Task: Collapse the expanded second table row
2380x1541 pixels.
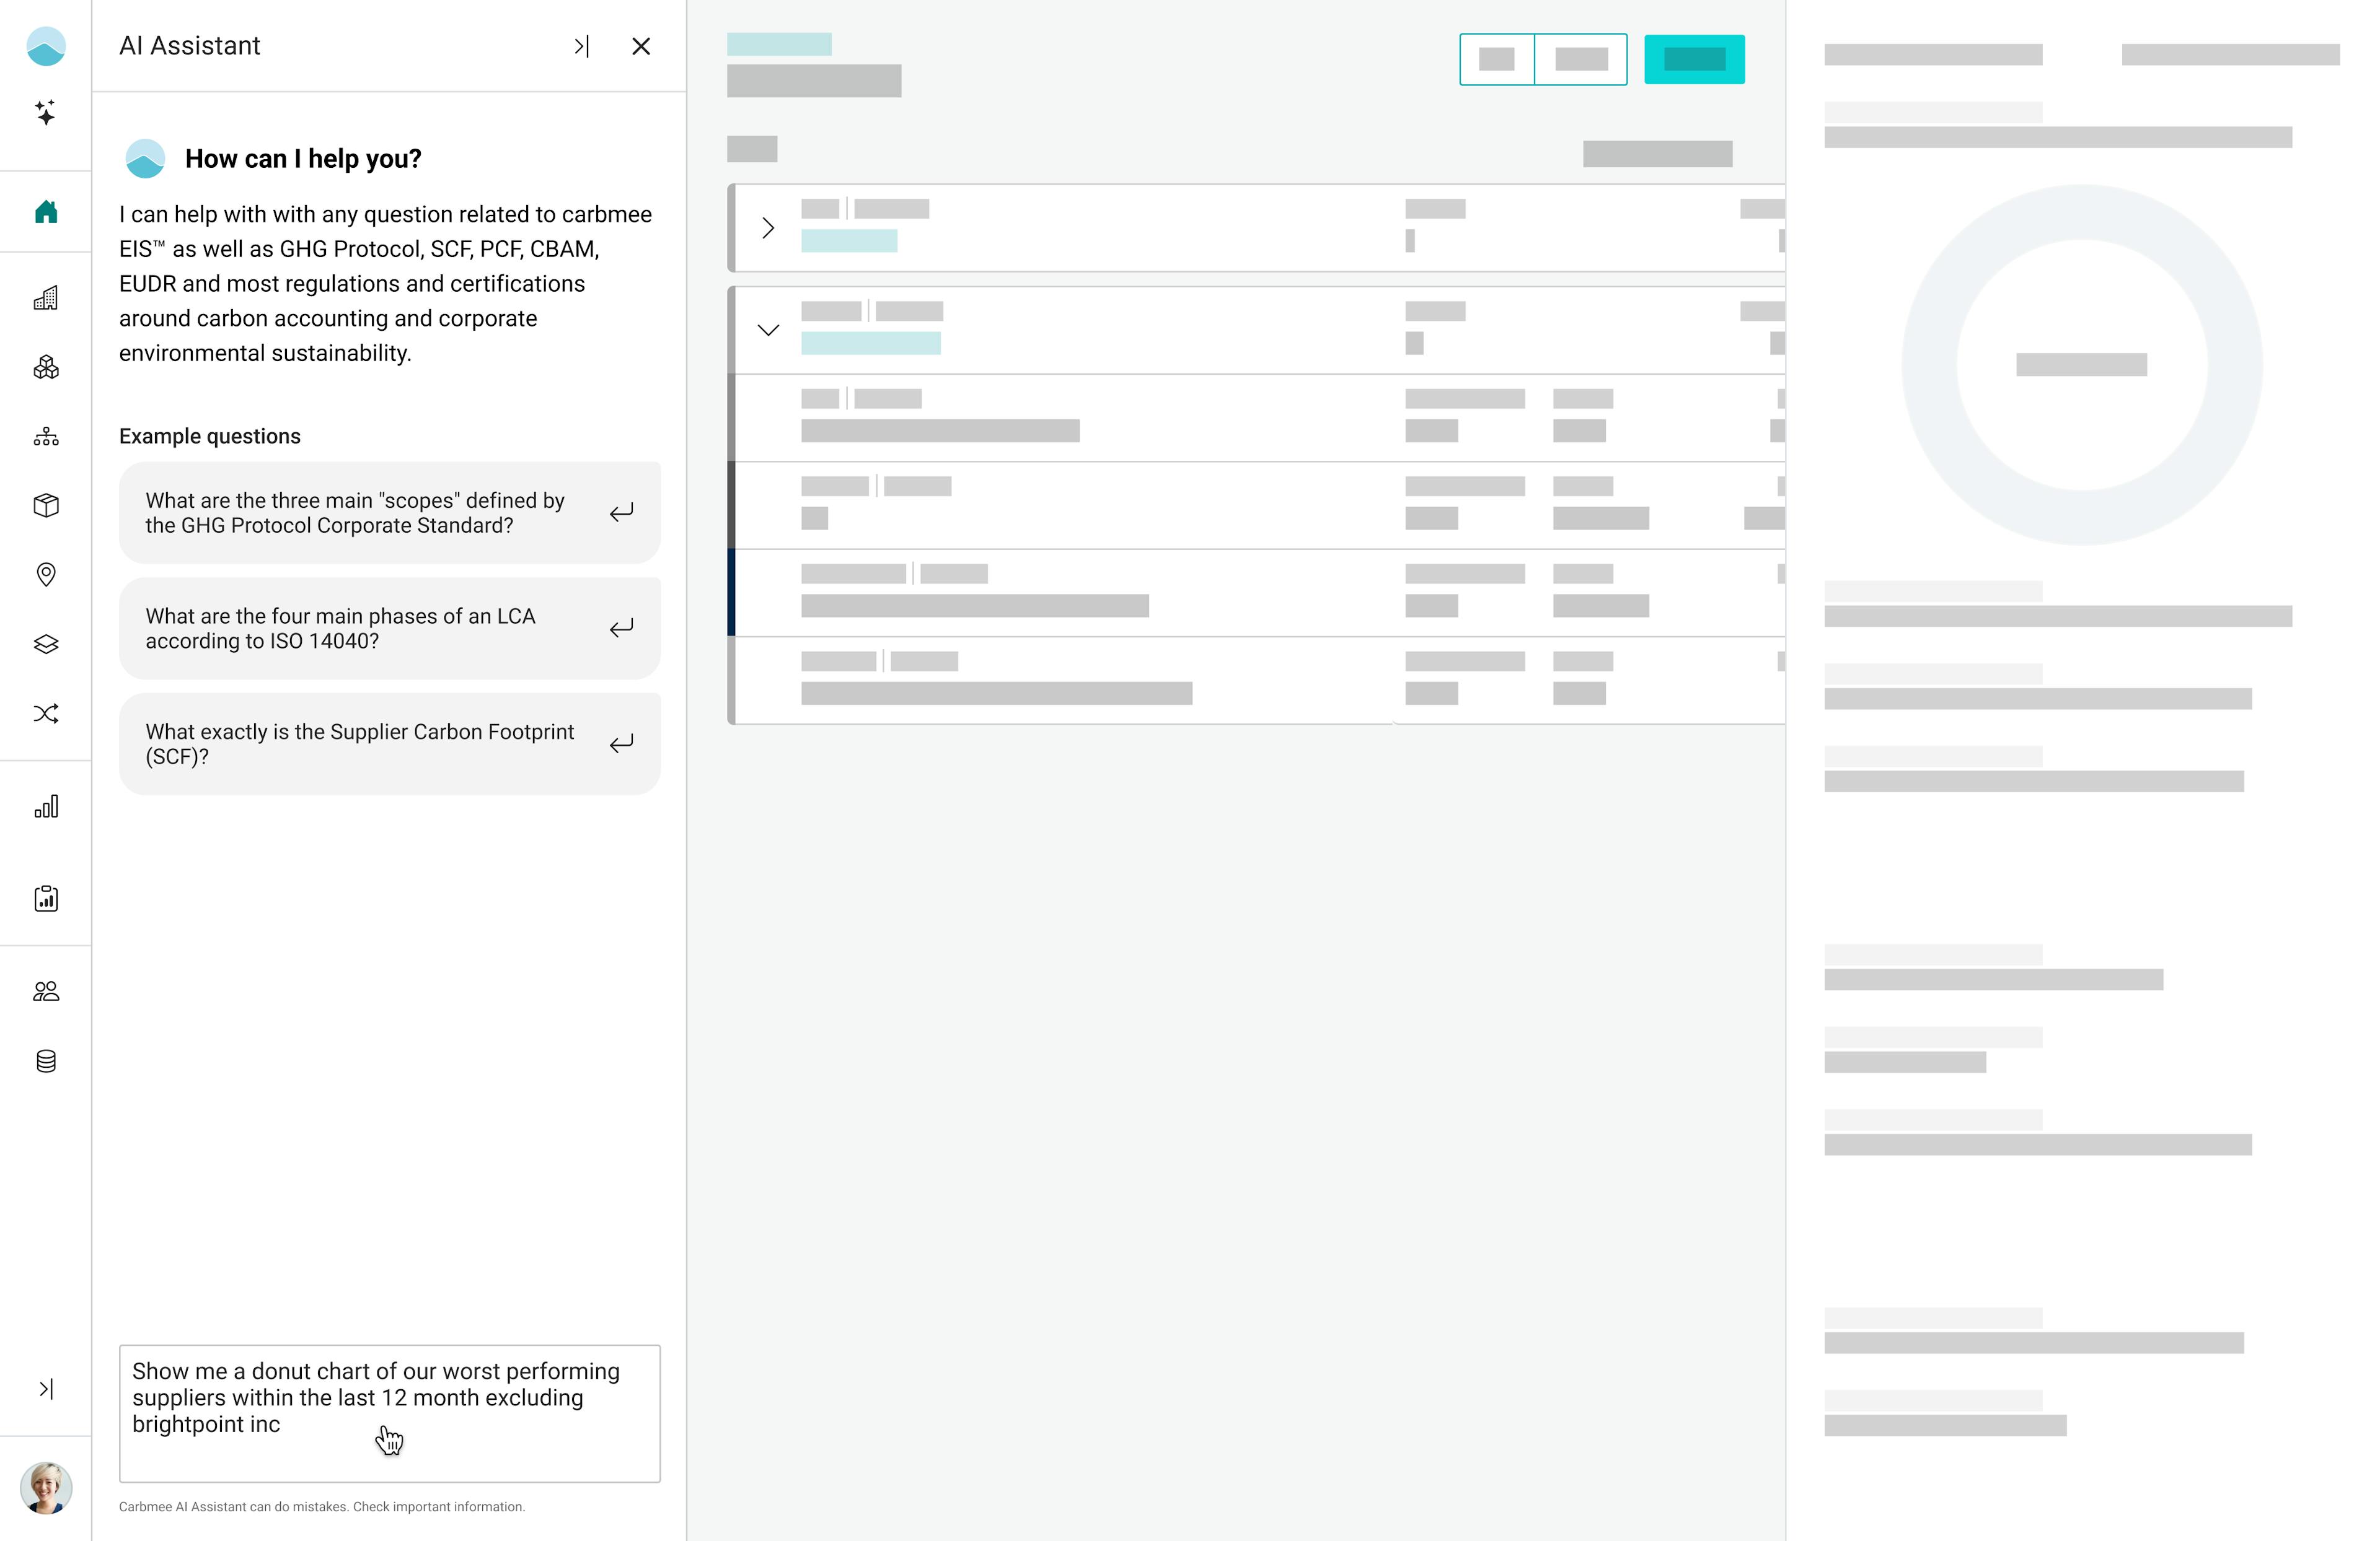Action: (768, 331)
